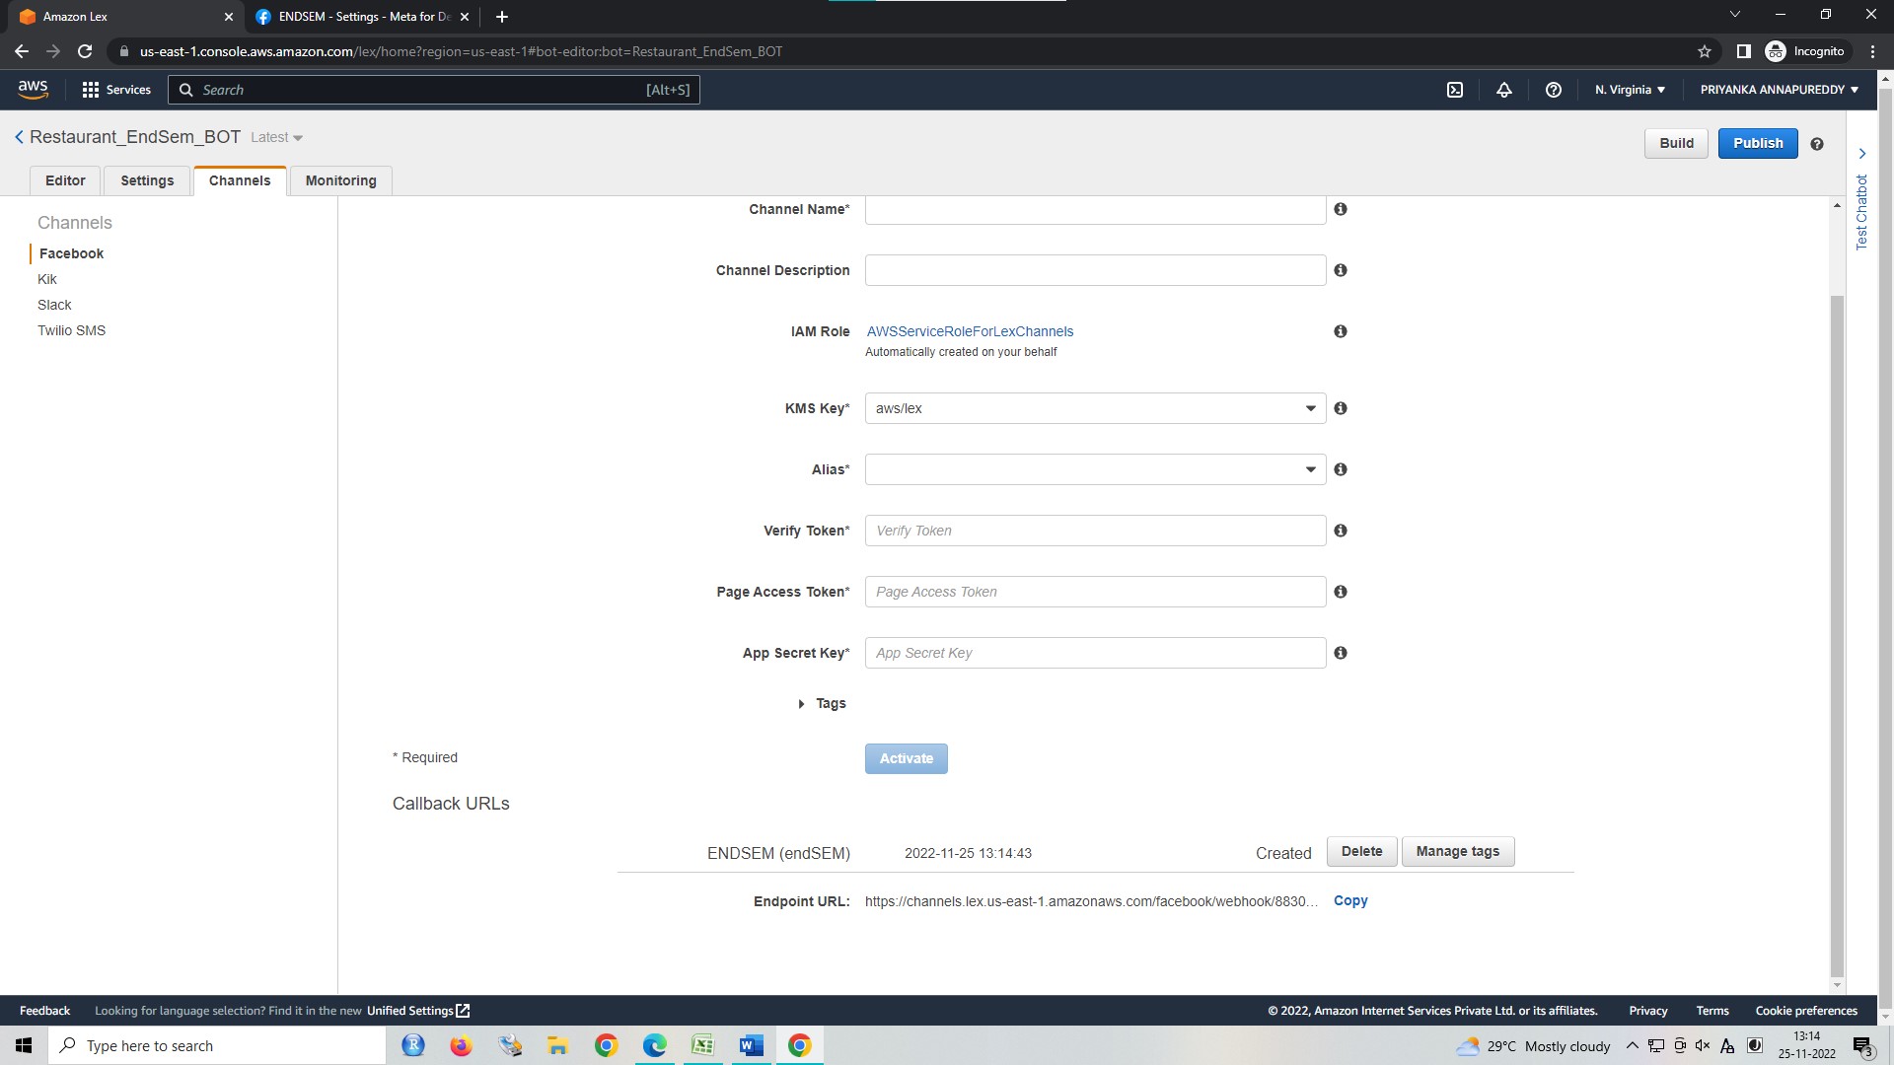The height and width of the screenshot is (1065, 1894).
Task: Click the Publish button
Action: [x=1757, y=142]
